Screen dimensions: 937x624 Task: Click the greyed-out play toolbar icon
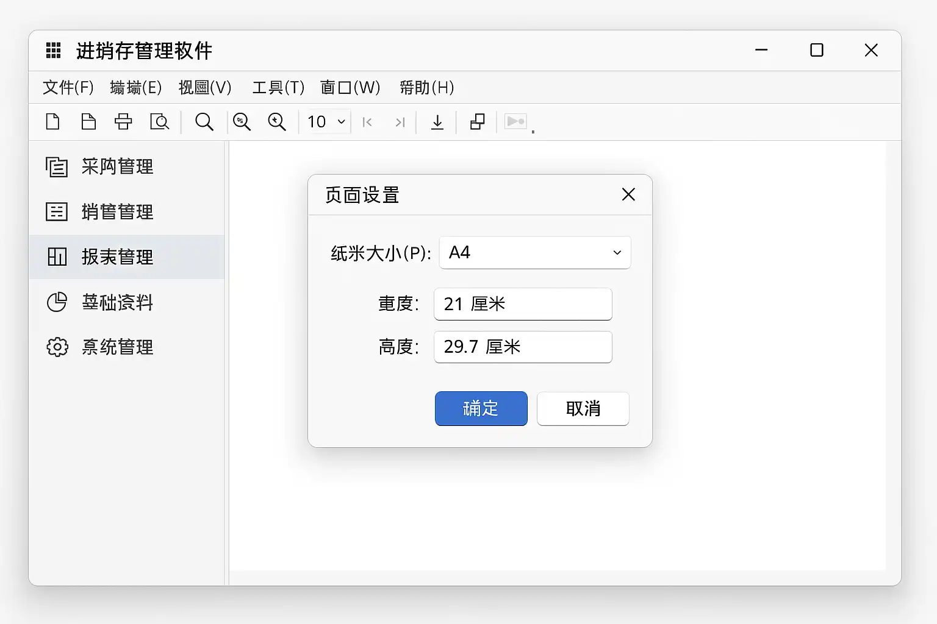[515, 121]
